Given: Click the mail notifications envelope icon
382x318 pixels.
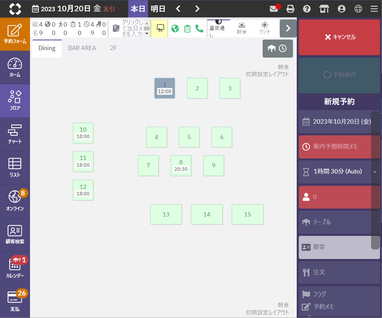Looking at the screenshot, I should pos(274,9).
